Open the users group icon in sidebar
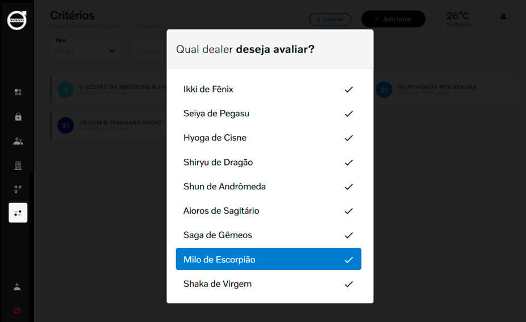The height and width of the screenshot is (322, 526). coord(18,141)
